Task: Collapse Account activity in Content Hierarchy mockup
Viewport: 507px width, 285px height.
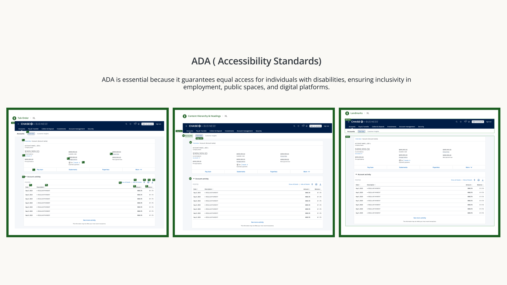Action: [194, 179]
